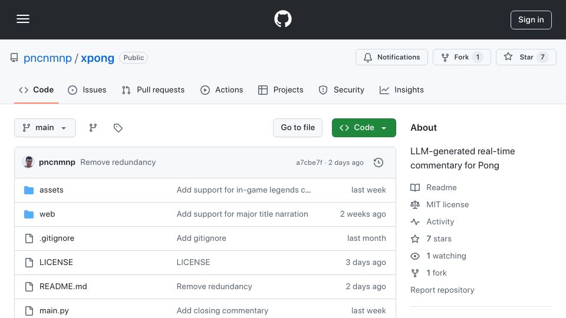
Task: View the 1 fork link in About
Action: pos(429,273)
